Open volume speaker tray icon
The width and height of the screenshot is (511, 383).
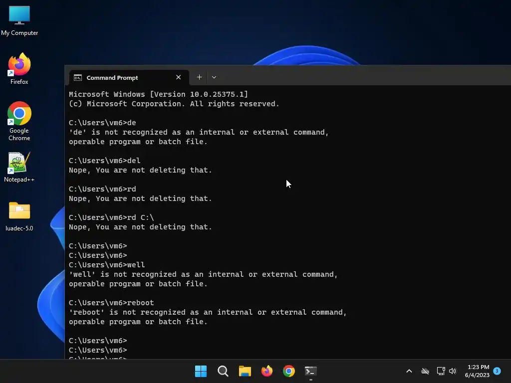click(x=453, y=371)
